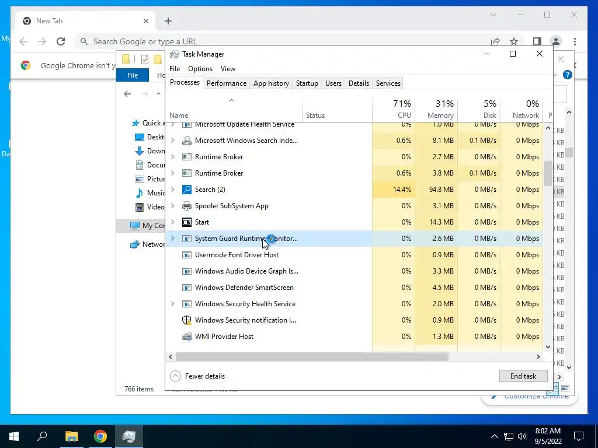Click the Search process magnifier icon
Image resolution: width=598 pixels, height=448 pixels.
coord(186,190)
